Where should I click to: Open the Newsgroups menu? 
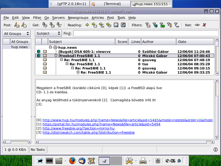click(78, 18)
